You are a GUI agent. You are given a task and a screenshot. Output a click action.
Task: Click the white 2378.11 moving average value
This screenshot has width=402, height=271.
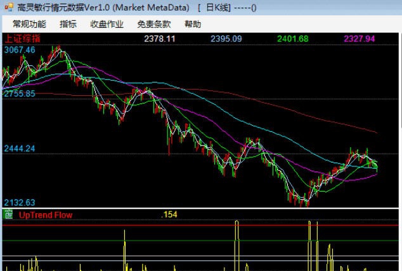coord(160,39)
